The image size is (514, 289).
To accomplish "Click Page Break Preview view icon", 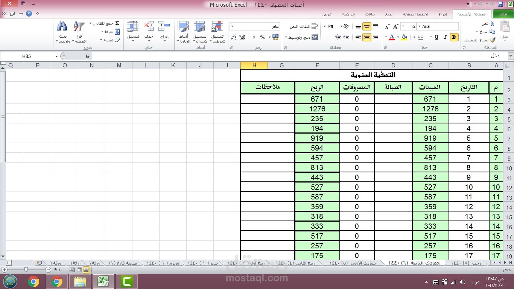I will tap(72, 270).
